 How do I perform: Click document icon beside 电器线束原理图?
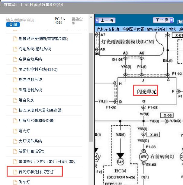15,39
